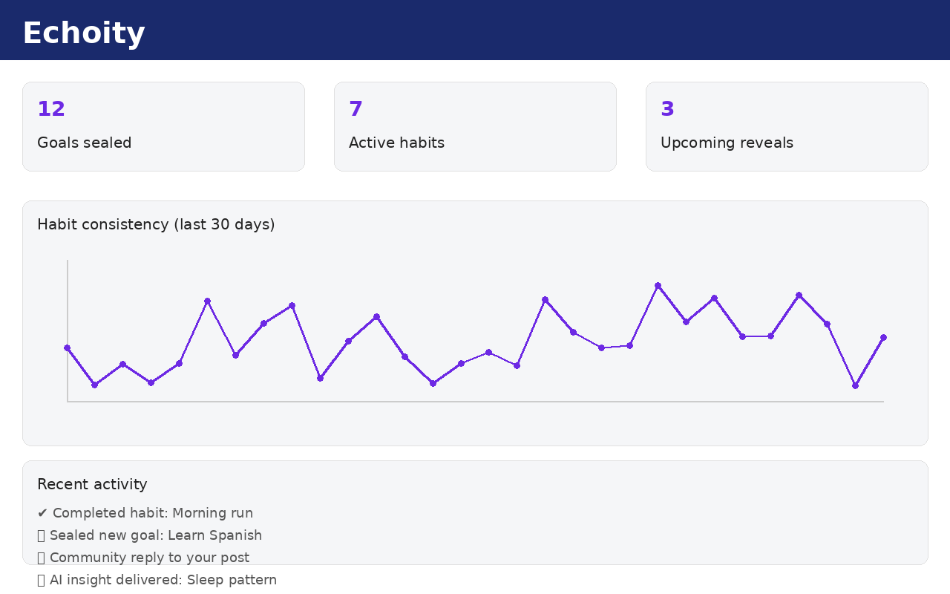Open the 3 Upcoming reveals stat card
Image resolution: width=950 pixels, height=594 pixels.
click(787, 126)
